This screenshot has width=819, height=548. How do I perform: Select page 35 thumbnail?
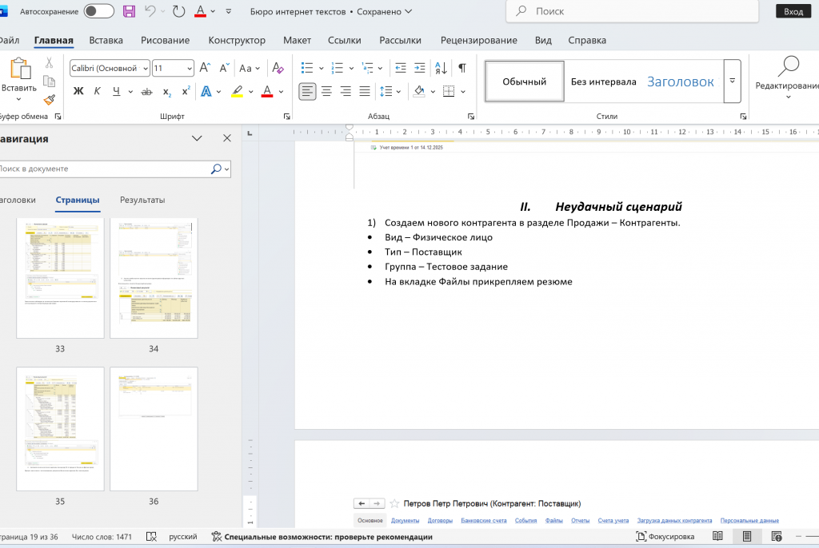[61, 429]
